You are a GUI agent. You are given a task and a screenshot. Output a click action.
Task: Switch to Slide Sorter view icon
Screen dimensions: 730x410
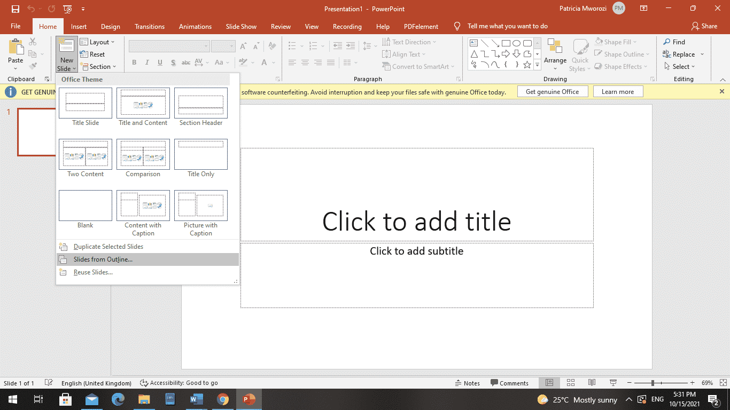pos(570,383)
